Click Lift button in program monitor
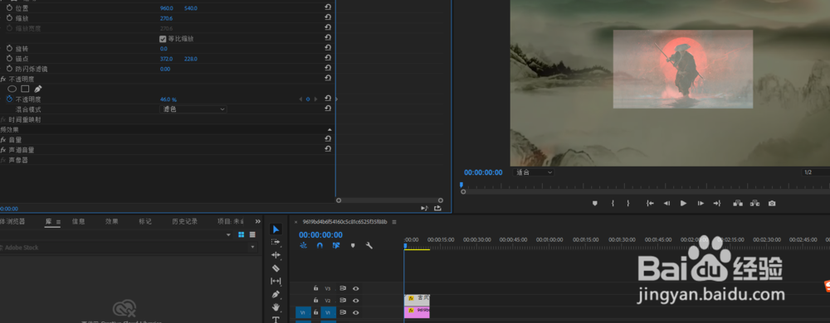Viewport: 830px width, 323px height. pyautogui.click(x=737, y=203)
